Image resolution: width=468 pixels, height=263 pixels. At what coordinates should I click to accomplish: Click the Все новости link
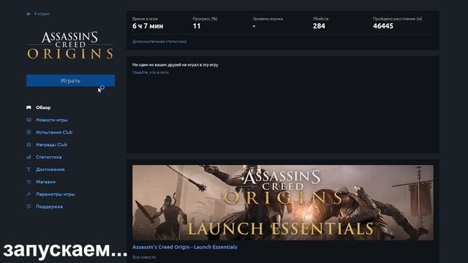pyautogui.click(x=144, y=257)
